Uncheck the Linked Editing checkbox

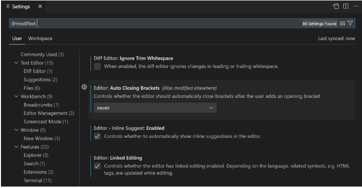pos(97,166)
